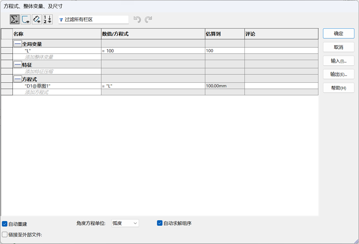Image resolution: width=359 pixels, height=244 pixels.
Task: Click the 确定 button
Action: [338, 34]
